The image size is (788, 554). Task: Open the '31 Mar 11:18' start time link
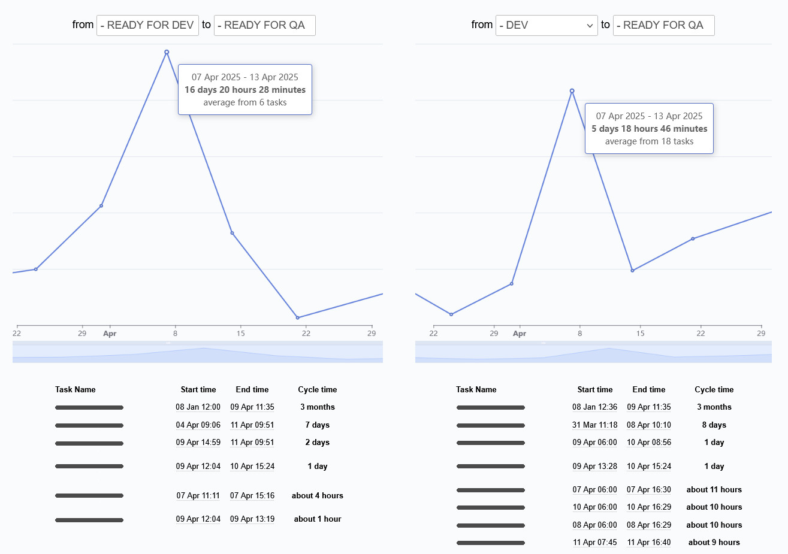(x=595, y=425)
